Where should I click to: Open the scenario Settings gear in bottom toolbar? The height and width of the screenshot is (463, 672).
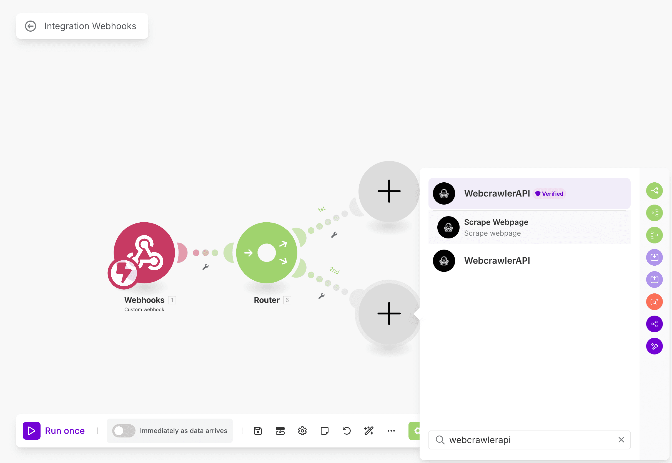click(302, 431)
